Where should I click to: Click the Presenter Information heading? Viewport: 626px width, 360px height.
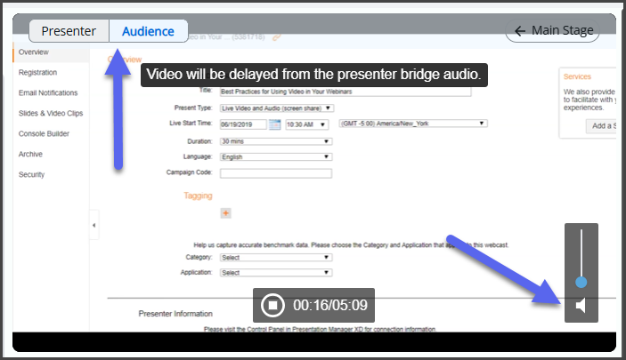tap(175, 314)
